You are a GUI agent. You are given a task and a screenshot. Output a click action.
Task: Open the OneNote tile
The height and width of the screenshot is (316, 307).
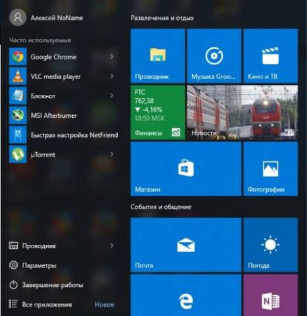(271, 295)
